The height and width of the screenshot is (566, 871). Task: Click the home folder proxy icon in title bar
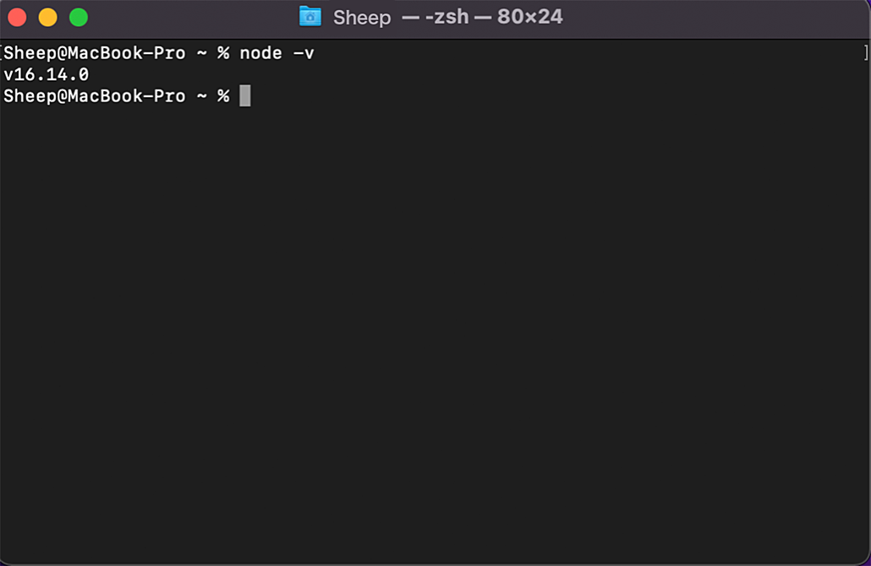click(x=310, y=17)
